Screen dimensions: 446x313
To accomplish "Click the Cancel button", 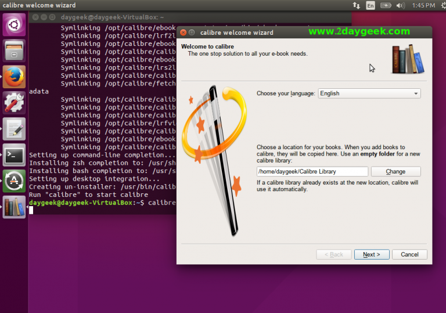I will coord(409,254).
